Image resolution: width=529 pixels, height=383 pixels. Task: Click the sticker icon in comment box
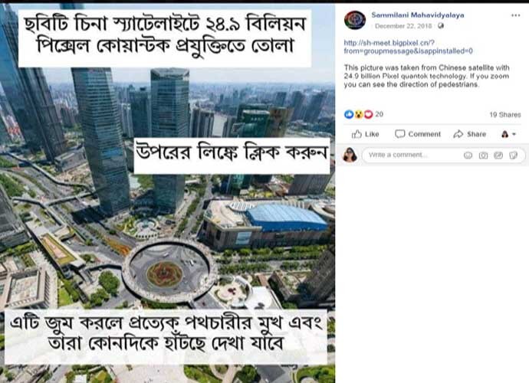pos(513,155)
